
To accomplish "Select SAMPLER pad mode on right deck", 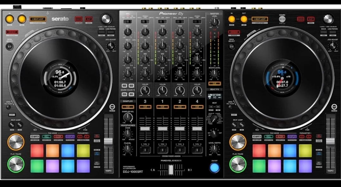I will click(292, 137).
